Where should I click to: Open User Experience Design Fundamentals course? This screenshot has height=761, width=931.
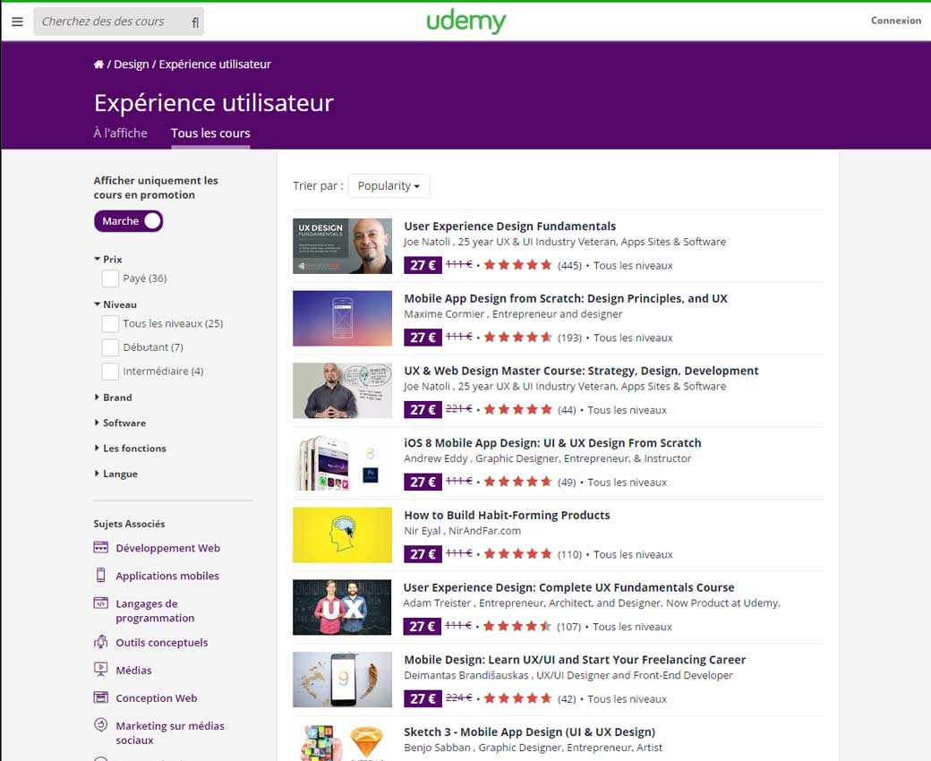pyautogui.click(x=509, y=227)
